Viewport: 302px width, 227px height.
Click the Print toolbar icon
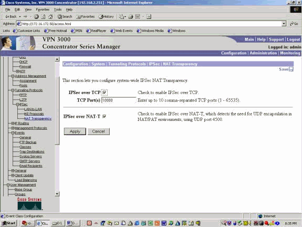tap(131, 17)
